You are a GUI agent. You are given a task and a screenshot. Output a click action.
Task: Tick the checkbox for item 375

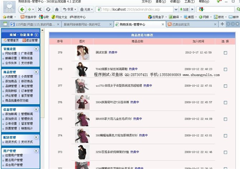(225, 119)
